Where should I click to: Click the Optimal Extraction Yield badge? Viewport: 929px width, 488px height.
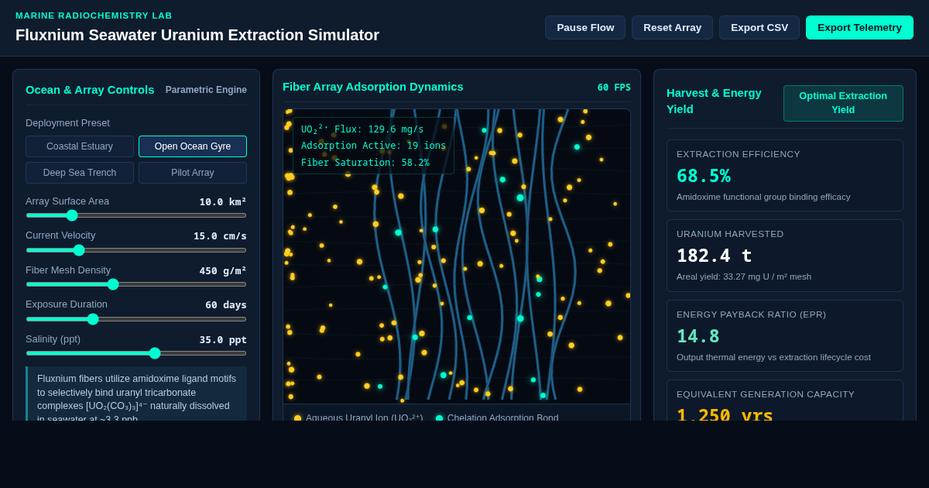coord(843,103)
